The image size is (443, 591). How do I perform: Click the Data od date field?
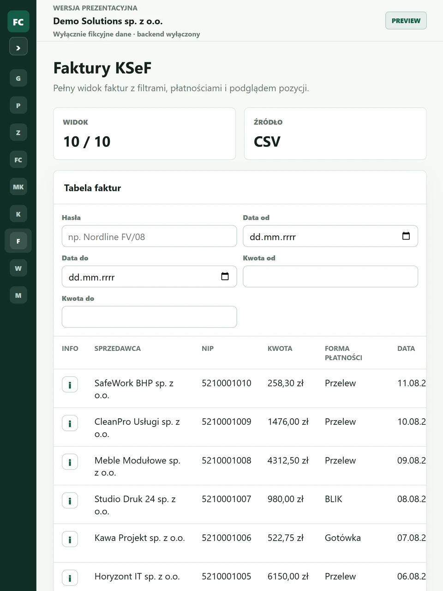(330, 236)
